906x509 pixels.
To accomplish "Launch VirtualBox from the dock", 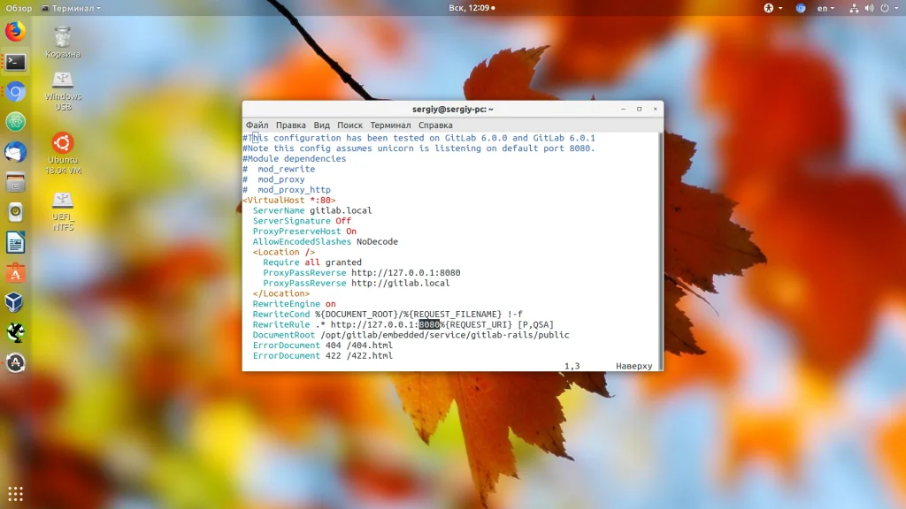I will (15, 303).
